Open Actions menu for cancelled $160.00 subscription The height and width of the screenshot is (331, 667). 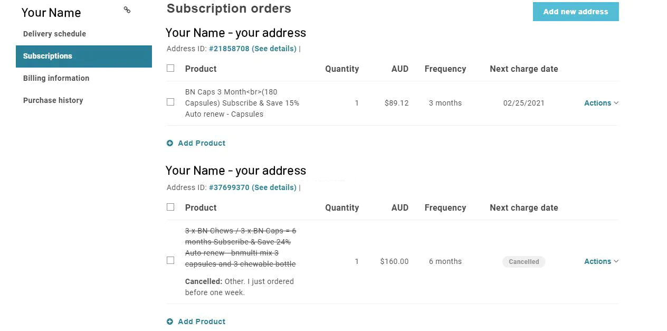601,261
